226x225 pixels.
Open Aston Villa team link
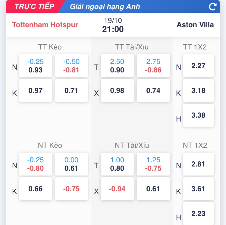tap(195, 25)
